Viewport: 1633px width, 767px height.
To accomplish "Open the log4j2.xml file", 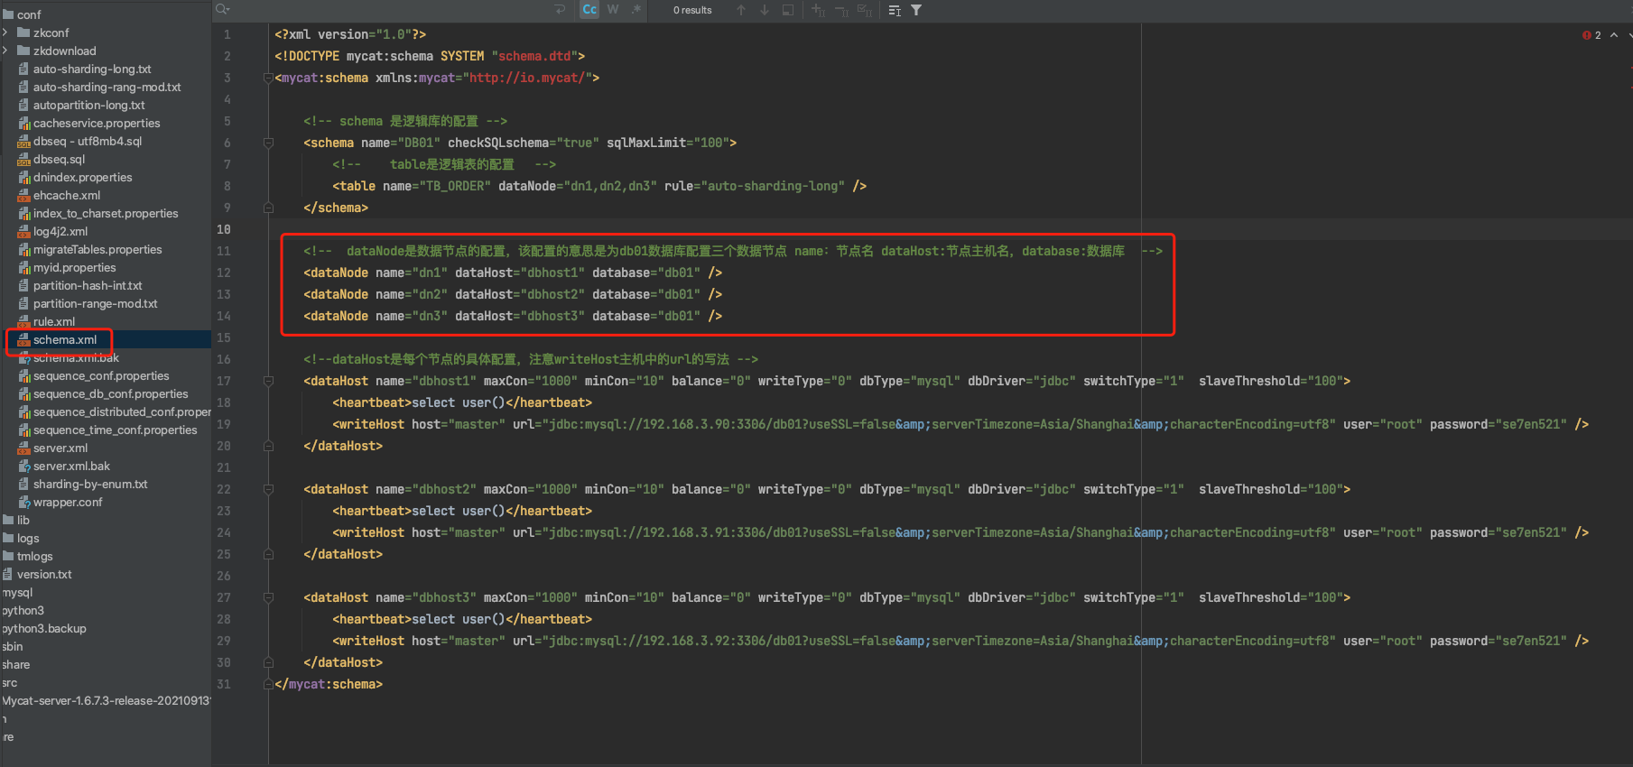I will tap(60, 232).
